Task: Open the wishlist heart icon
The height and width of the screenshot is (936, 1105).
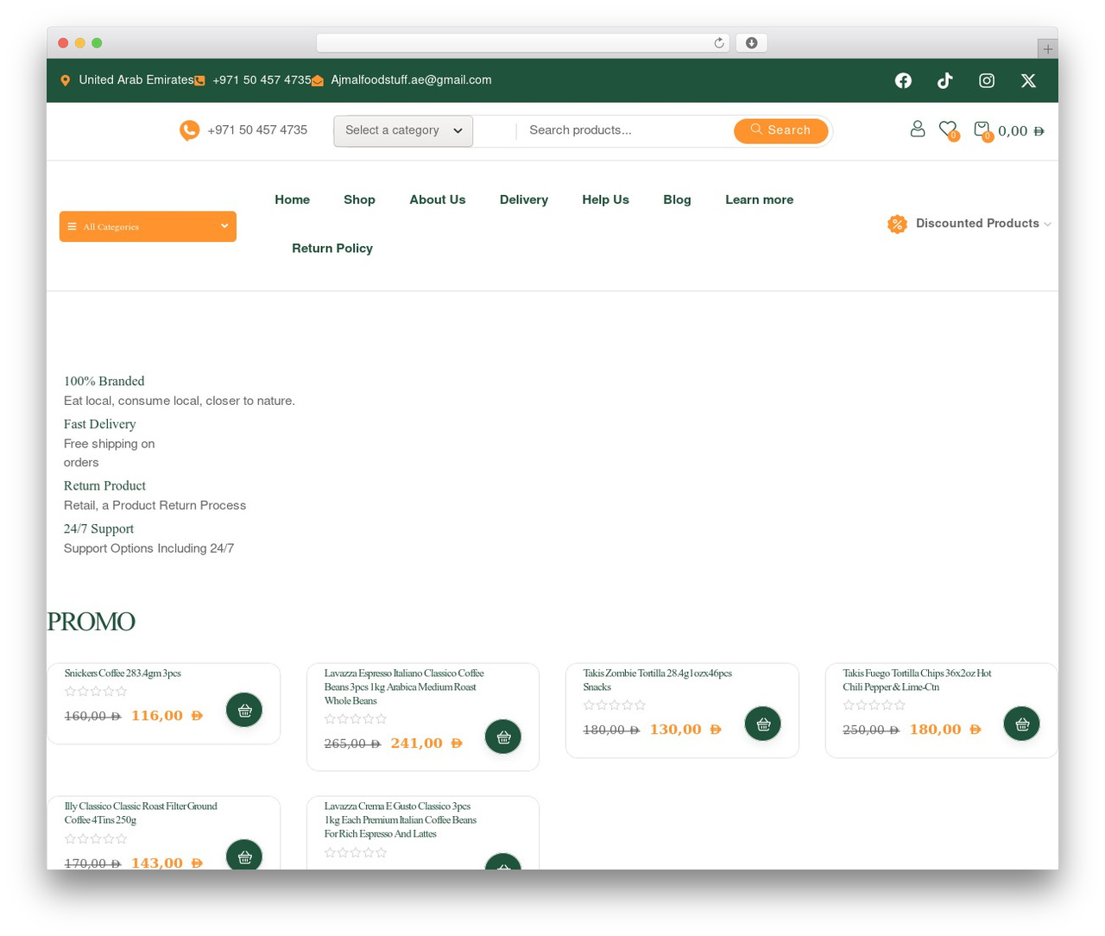Action: (x=948, y=130)
